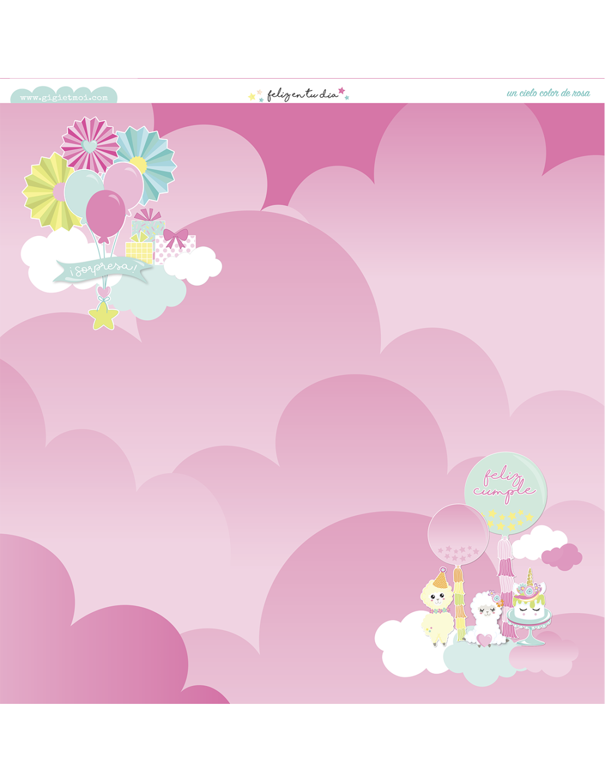This screenshot has width=605, height=782.
Task: Click the yellow hanging star
Action: (x=103, y=318)
